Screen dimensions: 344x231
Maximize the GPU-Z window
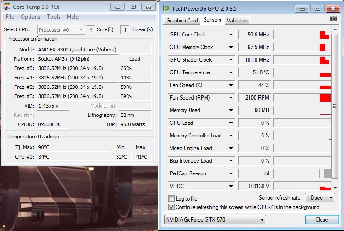click(317, 9)
